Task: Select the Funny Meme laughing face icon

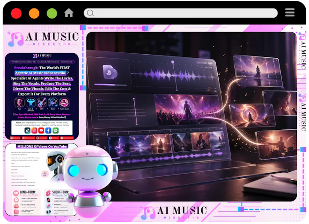Action: point(64,103)
